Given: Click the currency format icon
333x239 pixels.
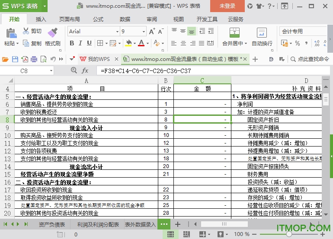Looking at the screenshot, I should (285, 43).
